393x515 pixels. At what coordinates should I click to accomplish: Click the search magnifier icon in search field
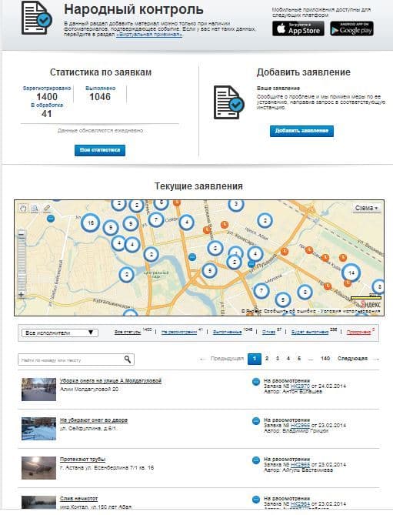128,359
